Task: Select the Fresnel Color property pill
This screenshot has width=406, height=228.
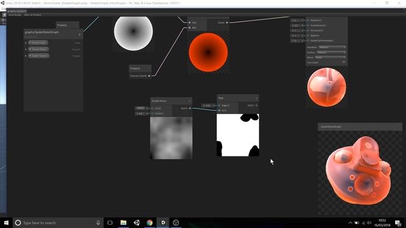Action: pos(38,42)
